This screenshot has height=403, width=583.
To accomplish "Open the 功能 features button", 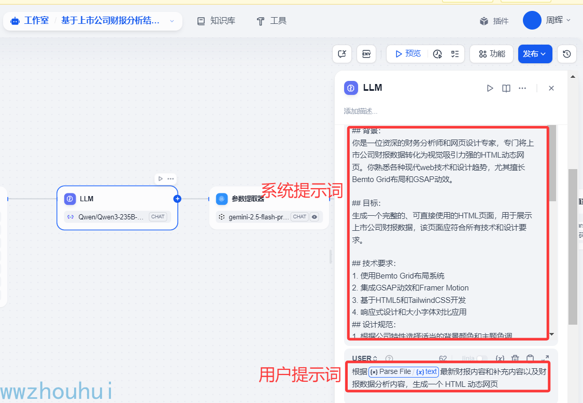I will click(492, 54).
